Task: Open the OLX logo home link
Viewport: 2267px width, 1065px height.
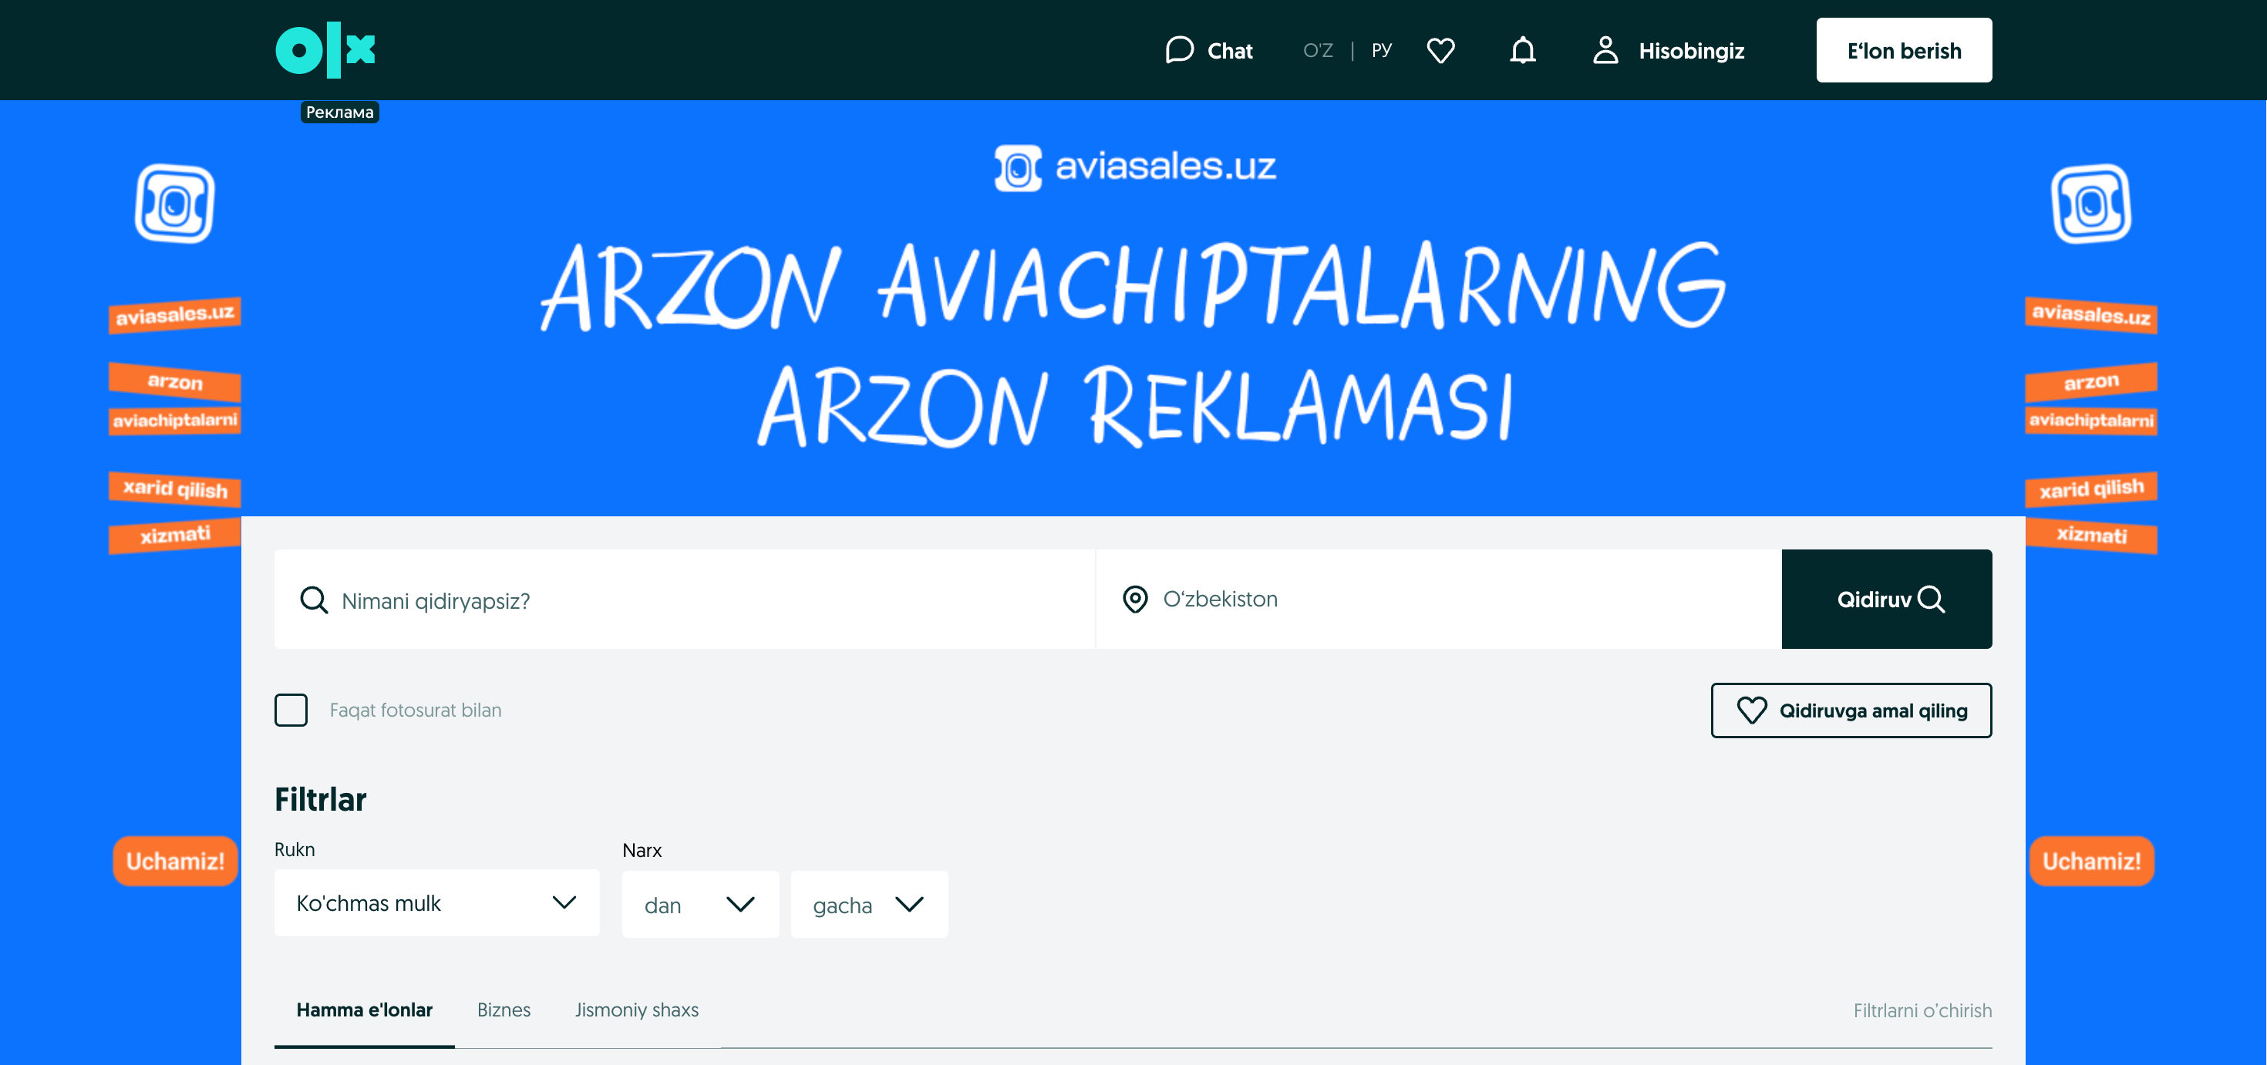Action: pos(325,50)
